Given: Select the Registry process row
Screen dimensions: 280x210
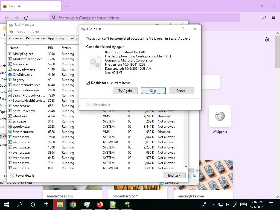Looking at the screenshot, I should point(43,80).
